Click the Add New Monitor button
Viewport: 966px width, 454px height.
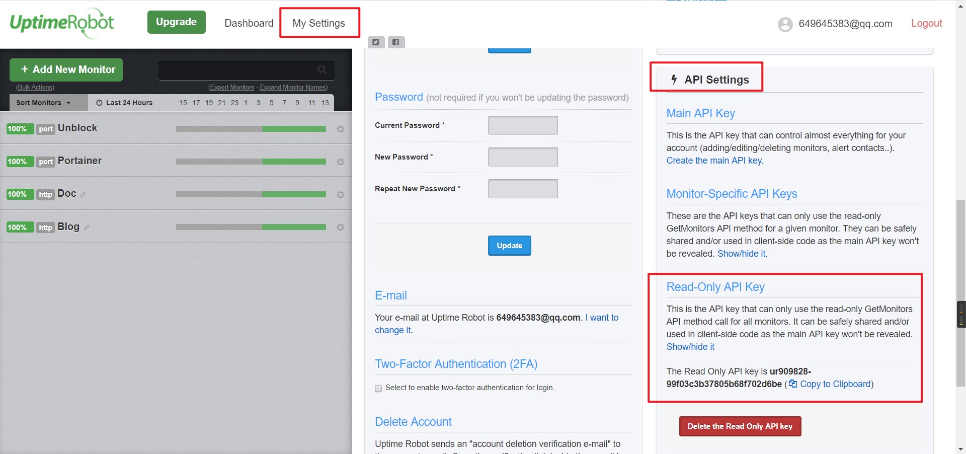[66, 70]
